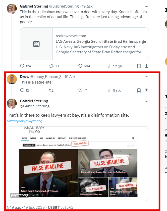Reply to Drew's post with 12 comments

[x=24, y=90]
